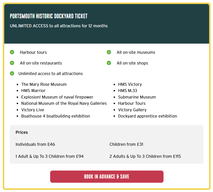The width and height of the screenshot is (213, 192).
Task: Click the checkmark icon beside Harbour tours
Action: click(x=12, y=52)
